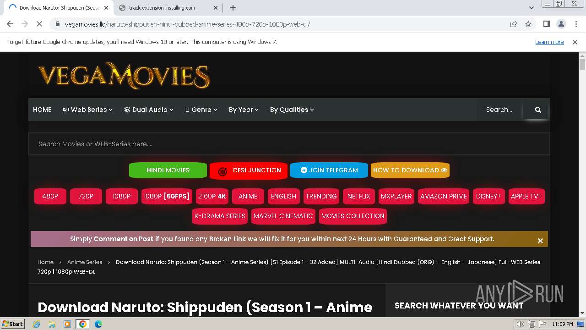Viewport: 586px width, 330px height.
Task: Click the site lock icon
Action: 57,24
